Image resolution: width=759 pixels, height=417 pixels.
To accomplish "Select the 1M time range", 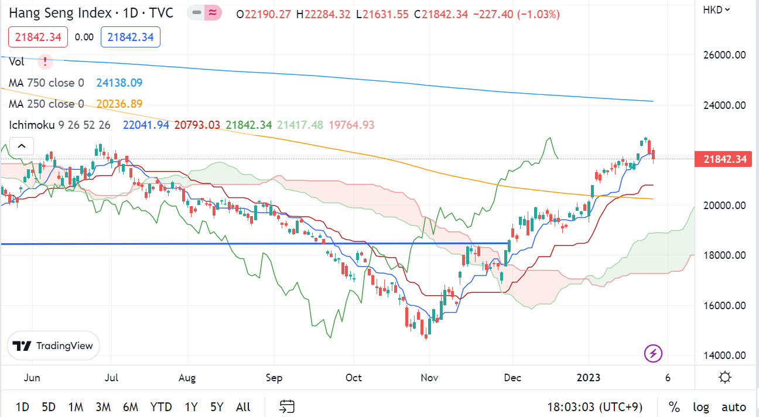I will pos(76,407).
